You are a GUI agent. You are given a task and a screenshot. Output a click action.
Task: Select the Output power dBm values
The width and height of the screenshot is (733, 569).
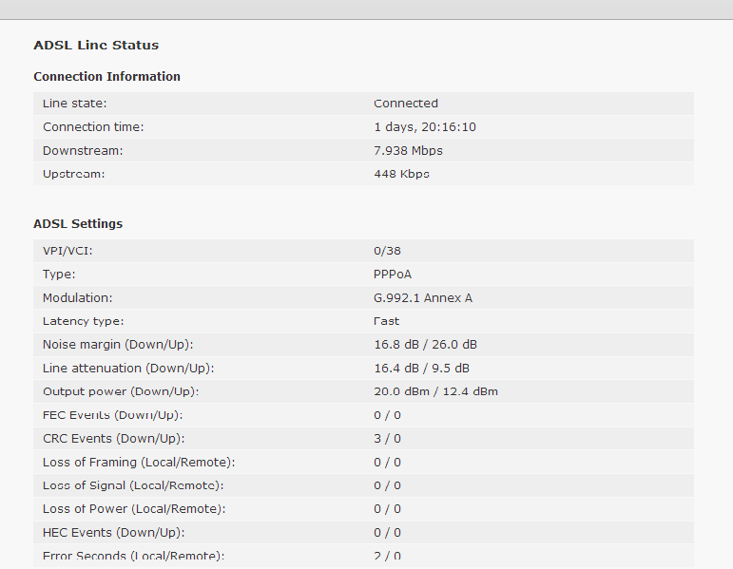[x=435, y=391]
